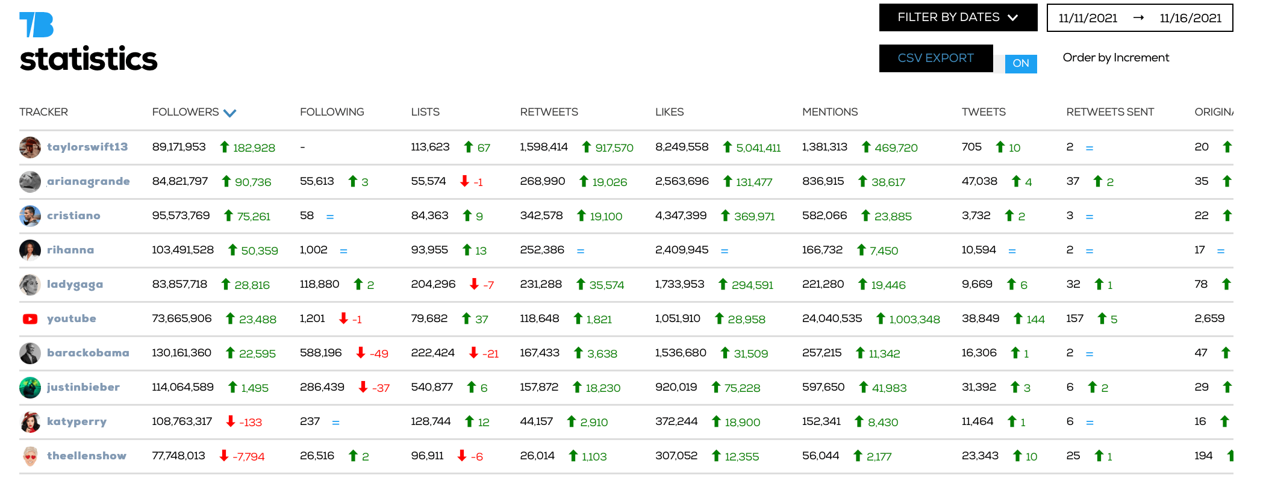Sort table by Retweets column

(x=549, y=112)
